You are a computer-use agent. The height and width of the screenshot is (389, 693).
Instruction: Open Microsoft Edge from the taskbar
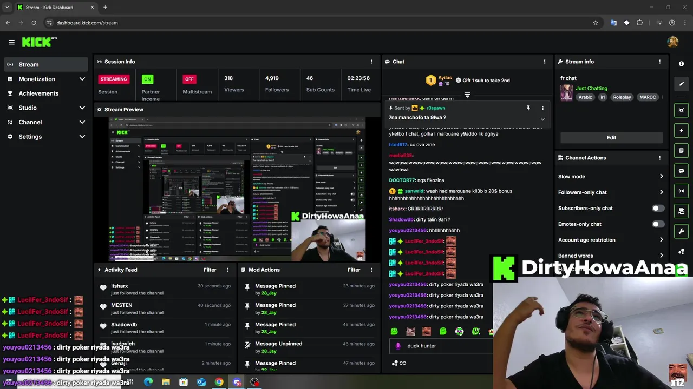[148, 382]
